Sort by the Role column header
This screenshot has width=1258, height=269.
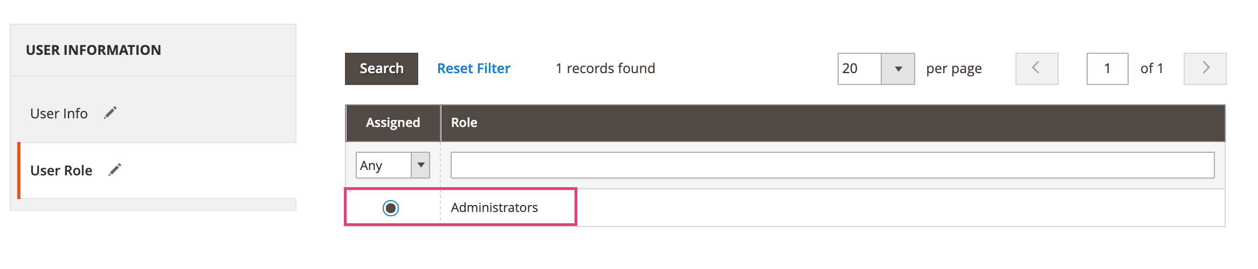[464, 123]
